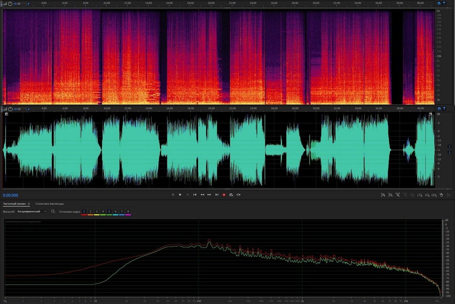This screenshot has height=304, width=455.
Task: Click the Stop button in transport
Action: 173,195
